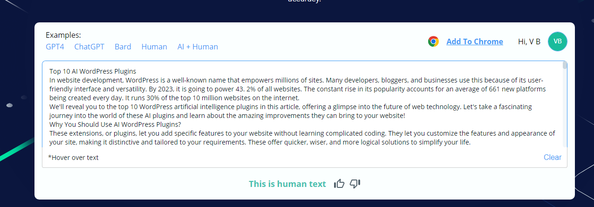This screenshot has height=207, width=594.
Task: Click the text area scrollbar thumb
Action: pos(565,65)
